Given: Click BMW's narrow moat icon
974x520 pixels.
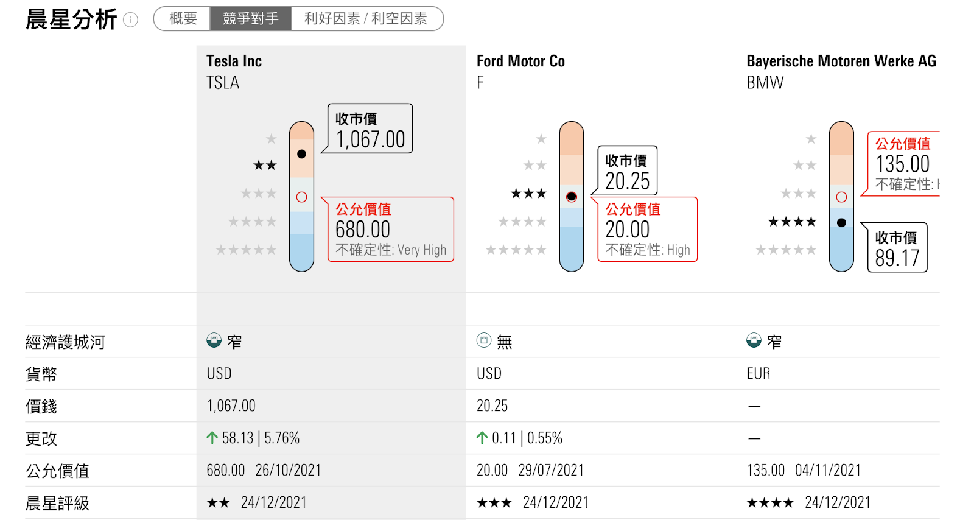Looking at the screenshot, I should [754, 340].
